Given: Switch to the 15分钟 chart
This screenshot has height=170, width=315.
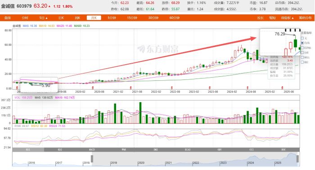Looking at the screenshot, I should click(132, 18).
